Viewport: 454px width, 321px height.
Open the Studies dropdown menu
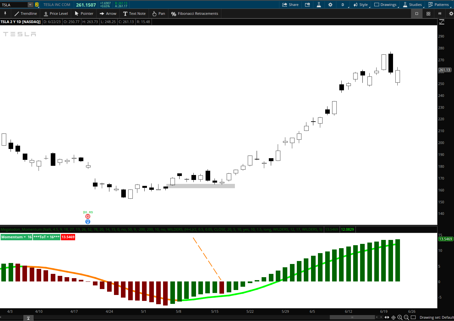coord(412,5)
